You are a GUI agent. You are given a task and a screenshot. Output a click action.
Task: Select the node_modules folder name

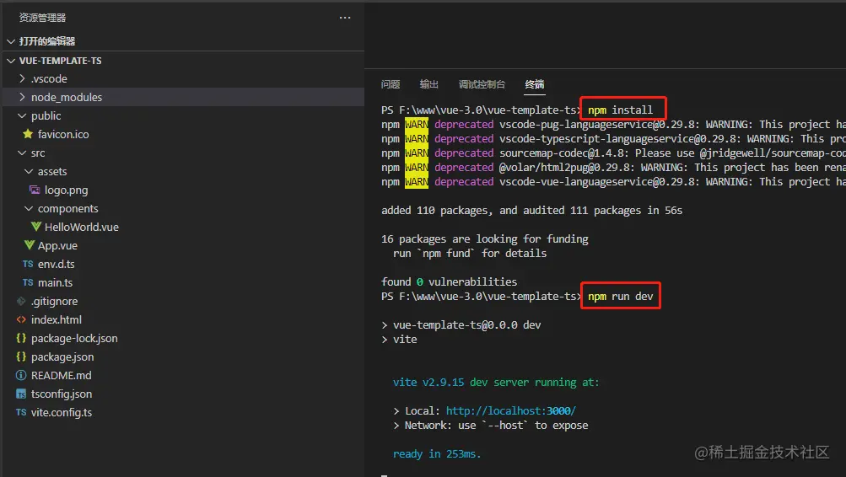(67, 98)
